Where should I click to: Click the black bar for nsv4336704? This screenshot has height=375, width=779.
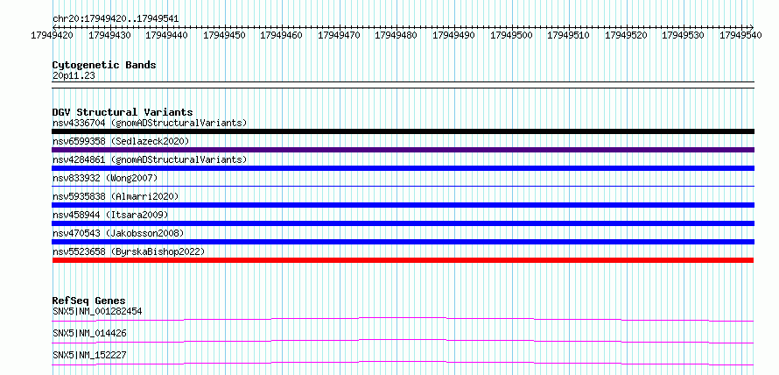pyautogui.click(x=403, y=131)
